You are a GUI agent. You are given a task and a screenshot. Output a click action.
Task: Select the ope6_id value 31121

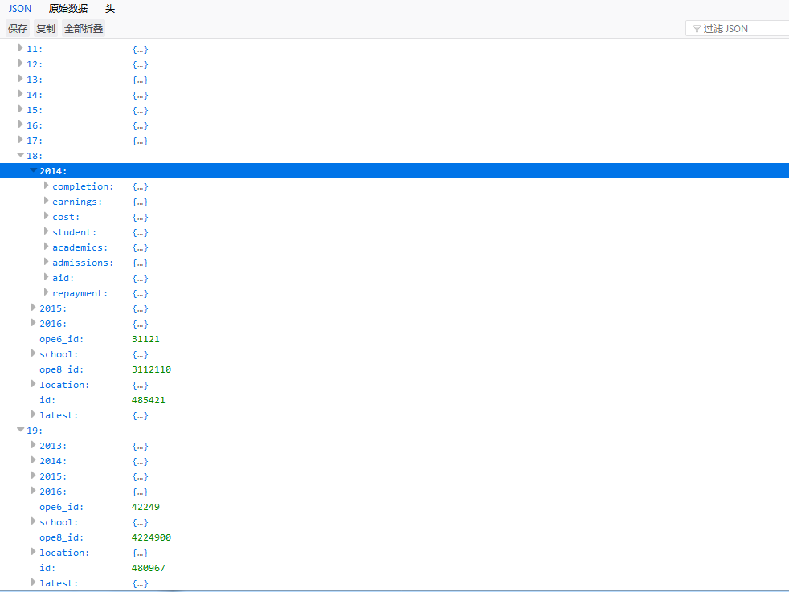[146, 339]
